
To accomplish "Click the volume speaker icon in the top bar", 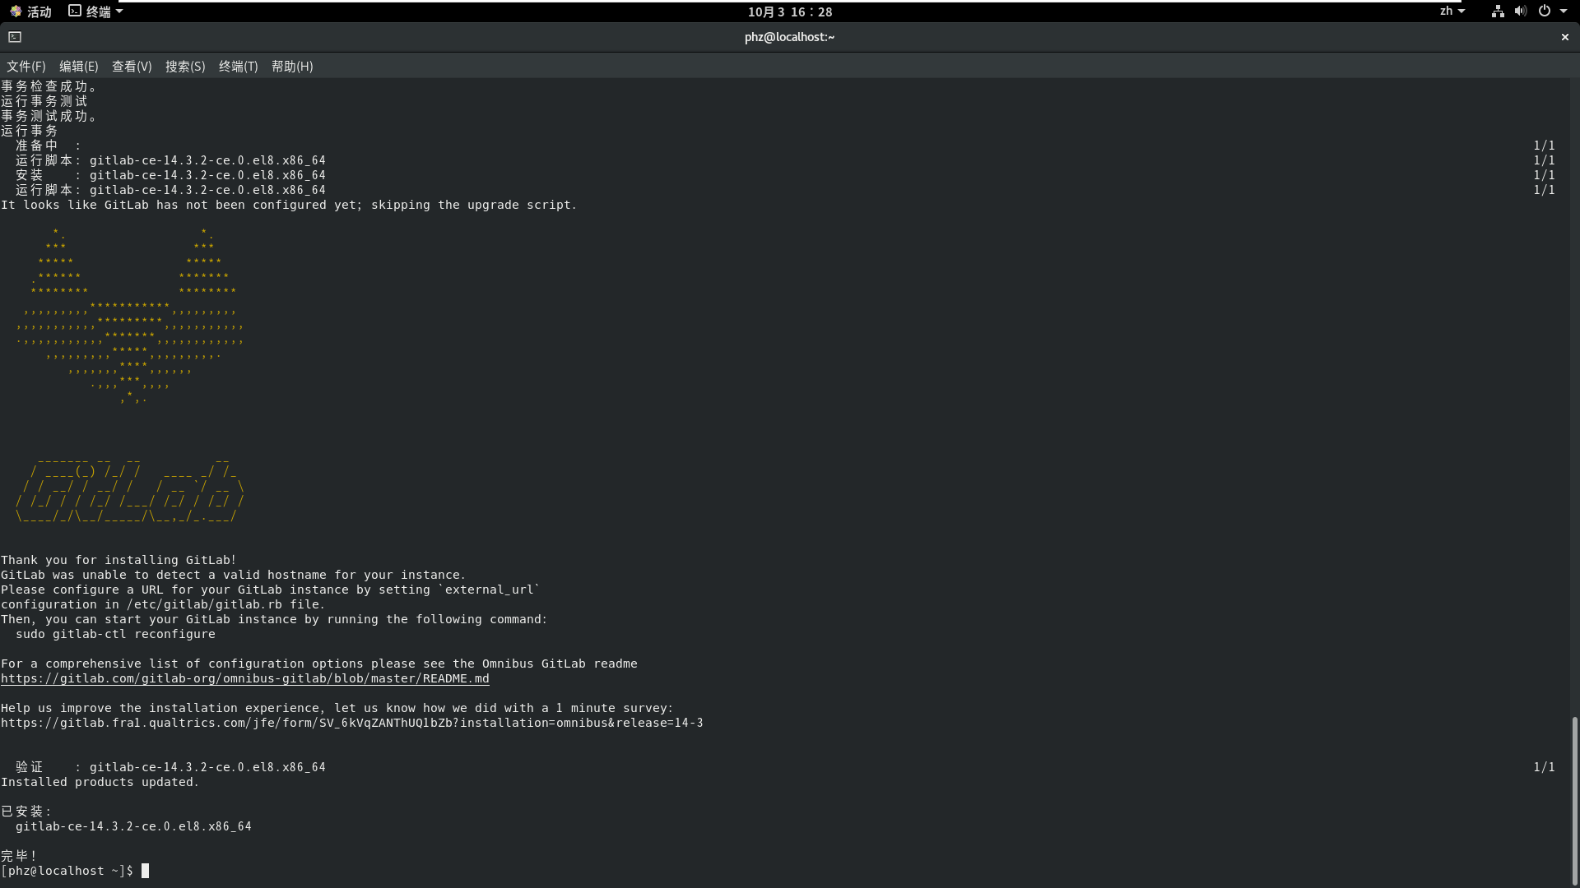I will [1520, 12].
